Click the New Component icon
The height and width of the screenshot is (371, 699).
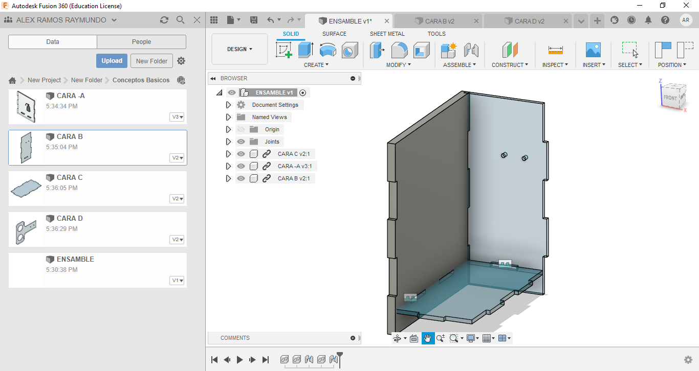tap(448, 50)
